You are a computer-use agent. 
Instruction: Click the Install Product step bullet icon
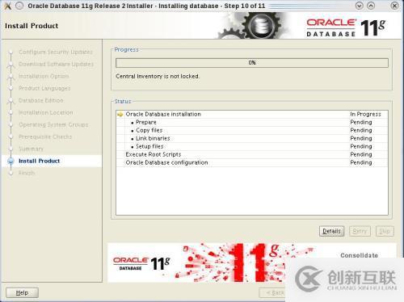tap(11, 161)
